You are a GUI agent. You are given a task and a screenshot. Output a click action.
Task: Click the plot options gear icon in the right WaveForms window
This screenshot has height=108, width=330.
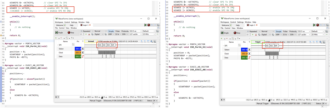click(324, 42)
